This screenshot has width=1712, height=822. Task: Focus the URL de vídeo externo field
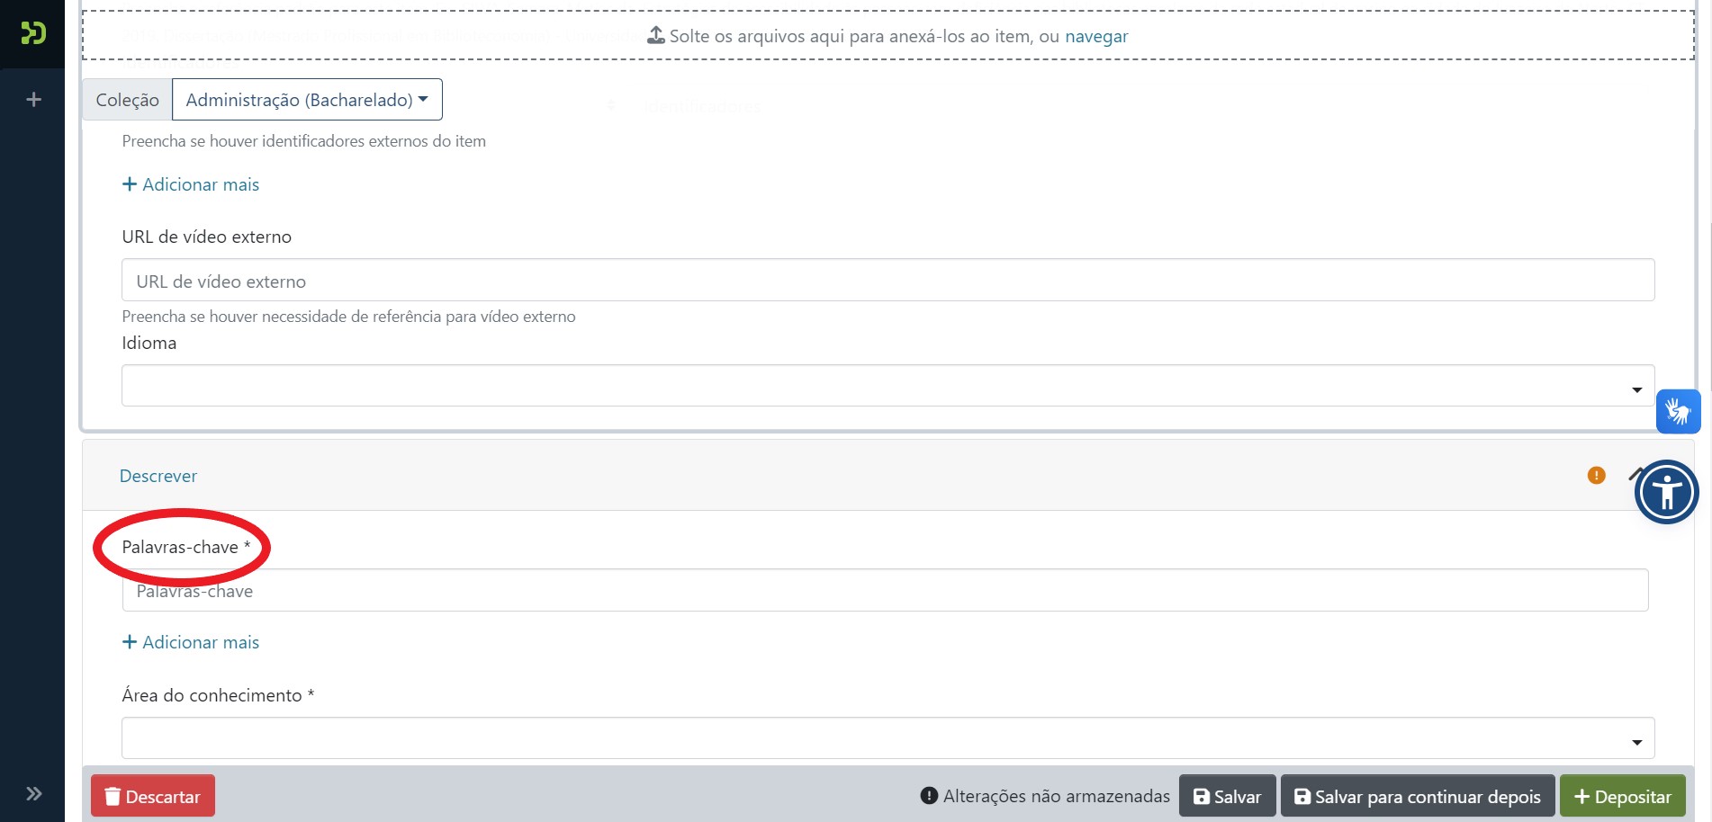(x=887, y=281)
